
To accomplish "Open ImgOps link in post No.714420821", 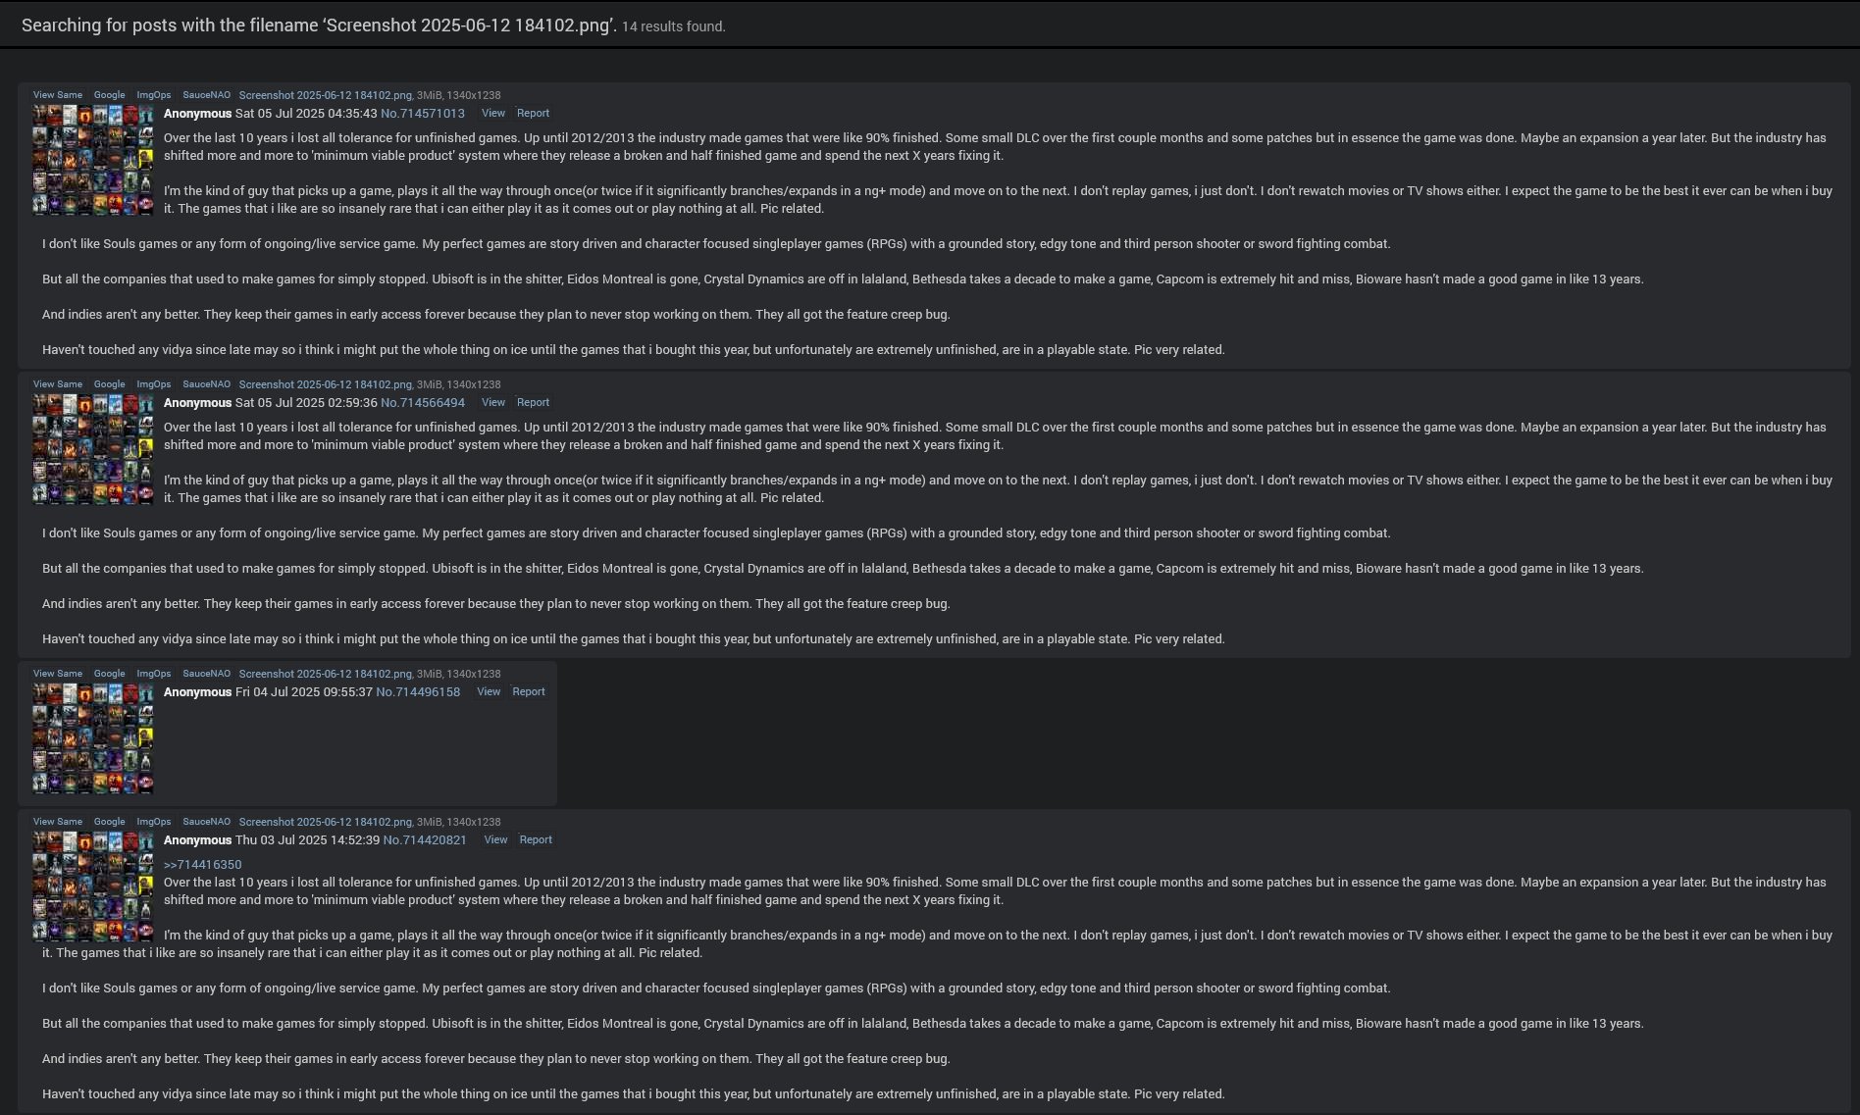I will (x=154, y=822).
